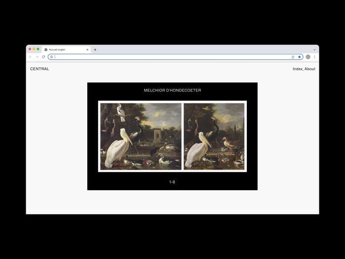This screenshot has height=259, width=345.
Task: Open the Index page link
Action: 297,69
